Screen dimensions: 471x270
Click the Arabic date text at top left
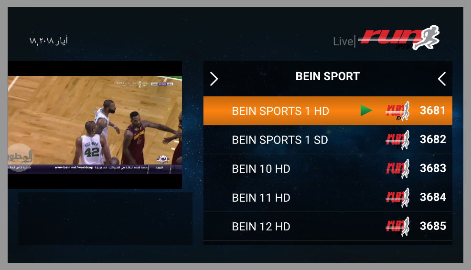pyautogui.click(x=48, y=41)
